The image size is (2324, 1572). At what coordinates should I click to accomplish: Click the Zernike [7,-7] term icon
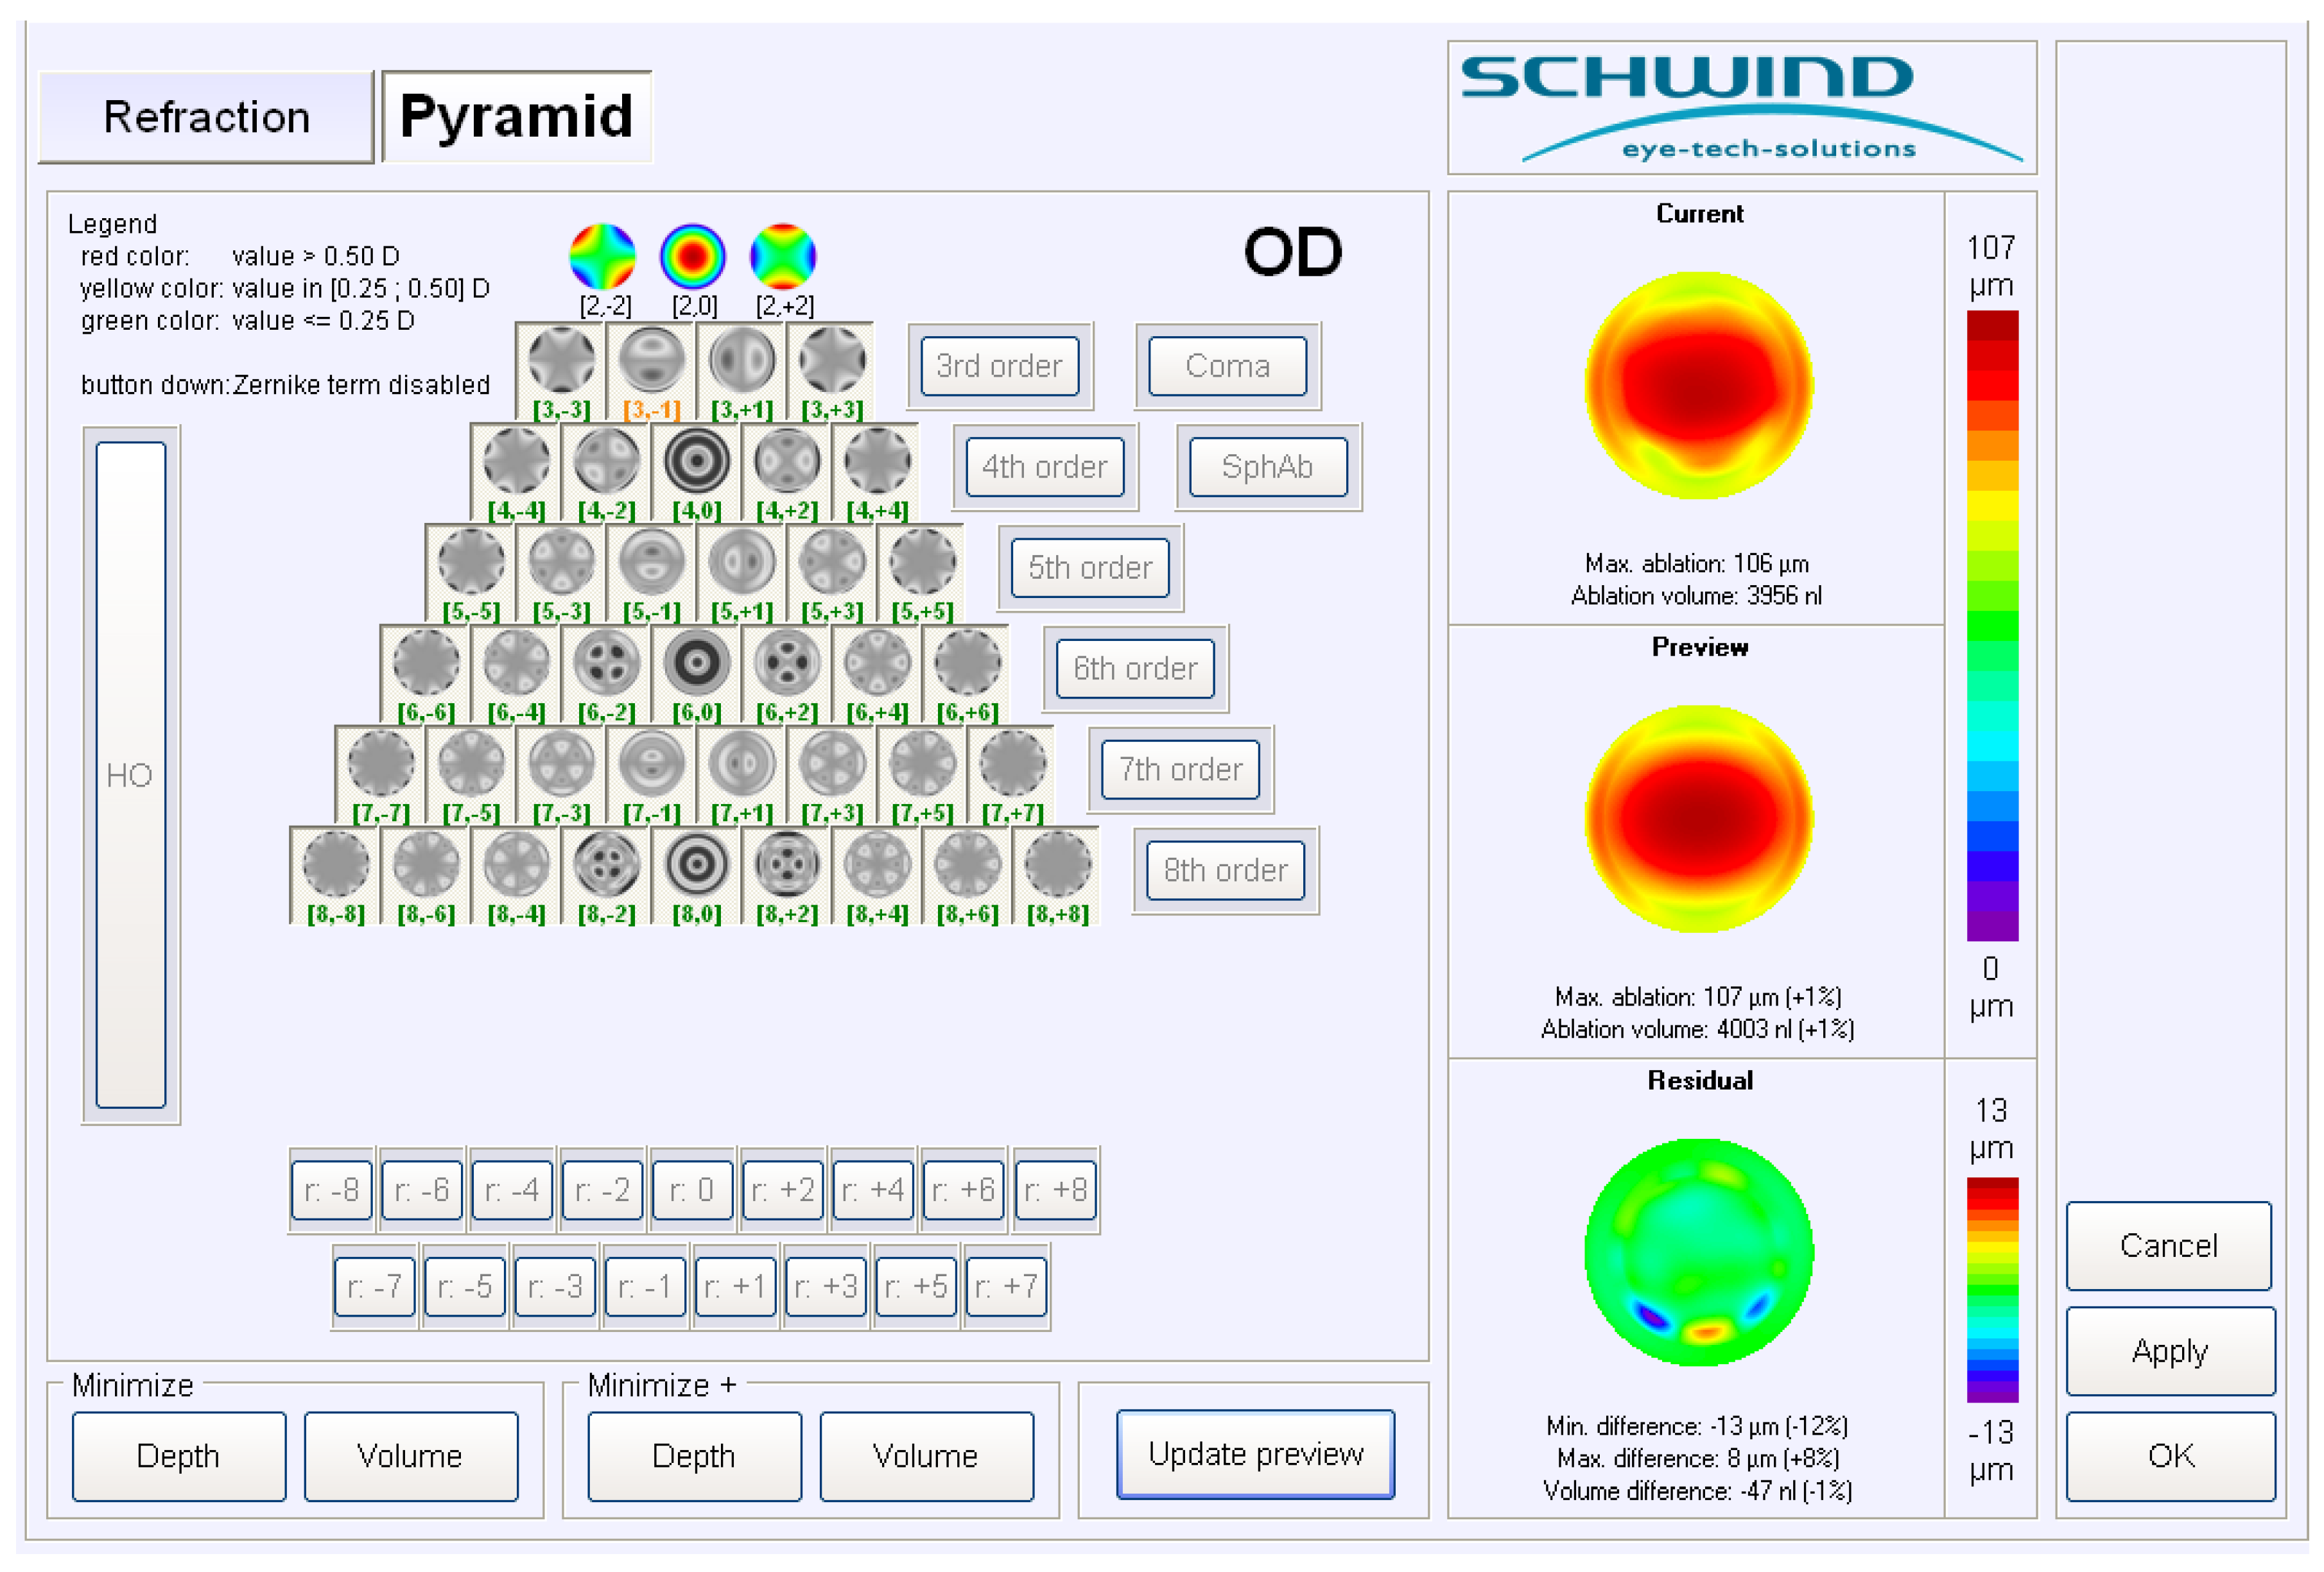tap(380, 764)
